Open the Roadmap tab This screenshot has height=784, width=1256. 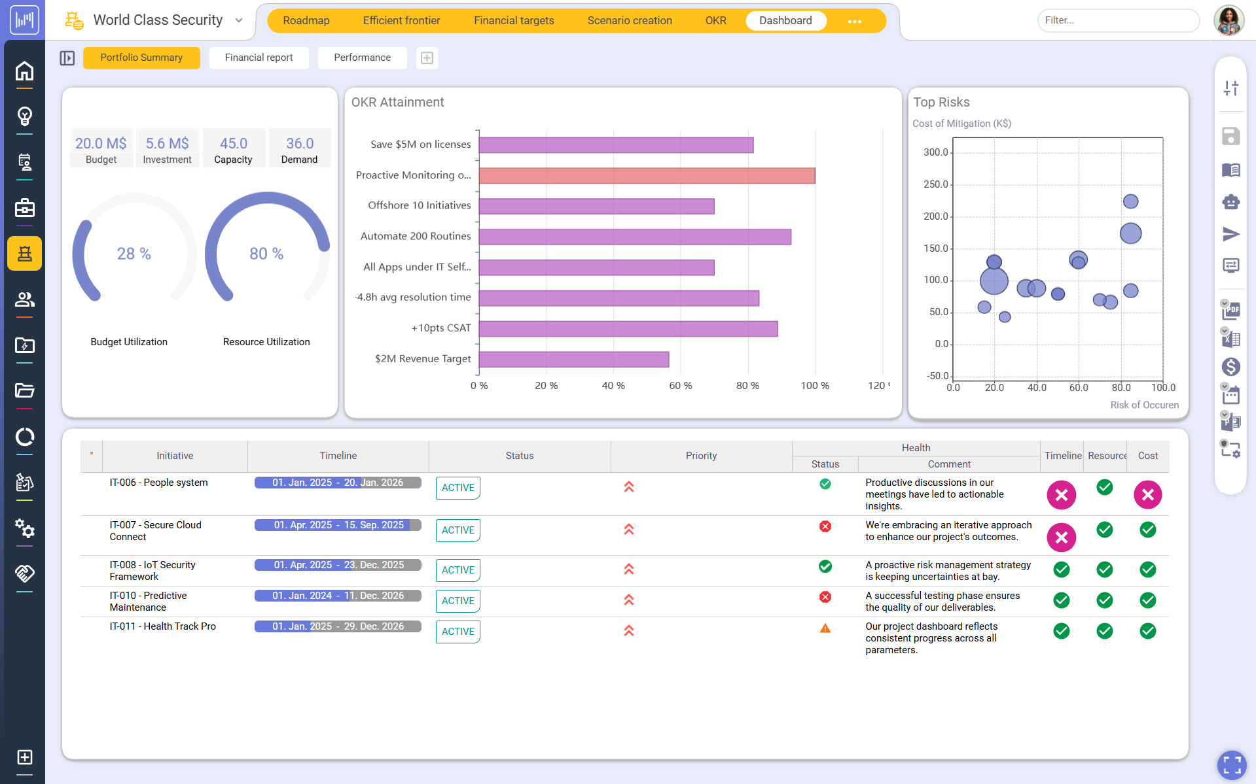click(306, 20)
